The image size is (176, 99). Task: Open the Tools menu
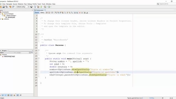[43, 4]
